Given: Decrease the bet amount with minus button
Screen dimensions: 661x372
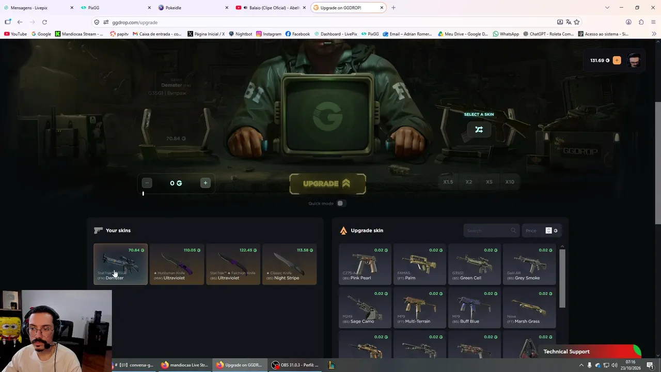Looking at the screenshot, I should [x=147, y=183].
